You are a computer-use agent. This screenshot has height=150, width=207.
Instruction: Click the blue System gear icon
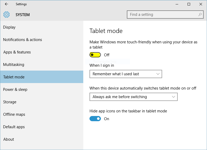(6, 15)
